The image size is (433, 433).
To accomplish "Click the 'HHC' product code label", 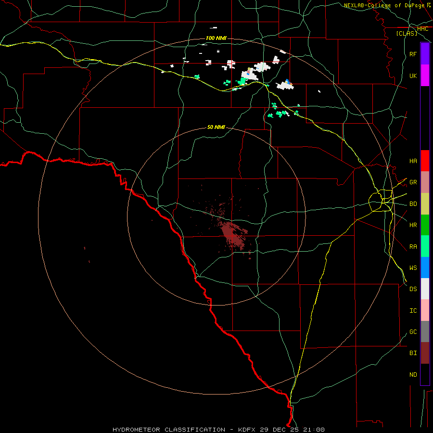I will click(x=422, y=29).
